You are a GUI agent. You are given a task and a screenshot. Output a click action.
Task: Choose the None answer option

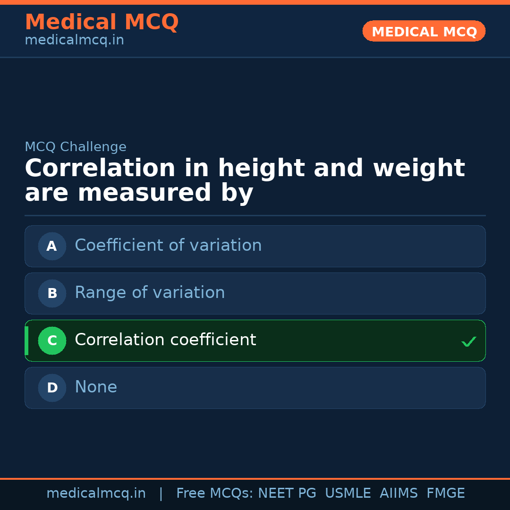click(x=96, y=387)
